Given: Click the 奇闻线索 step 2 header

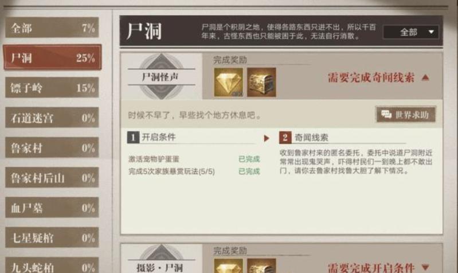Looking at the screenshot, I should (304, 138).
